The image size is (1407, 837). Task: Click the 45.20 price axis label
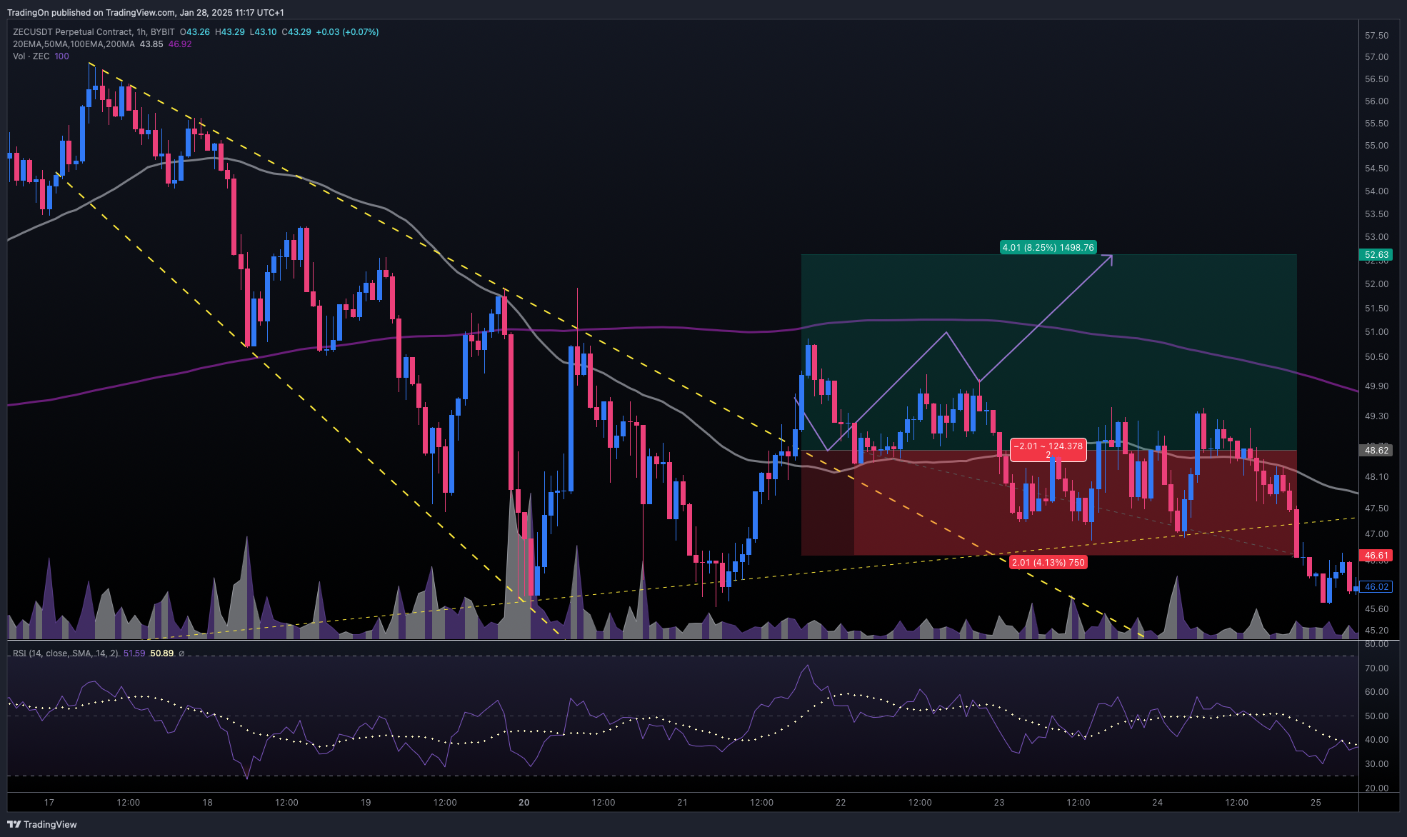1376,631
